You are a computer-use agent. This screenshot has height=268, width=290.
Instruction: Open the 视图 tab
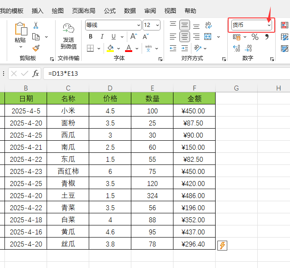click(x=170, y=11)
